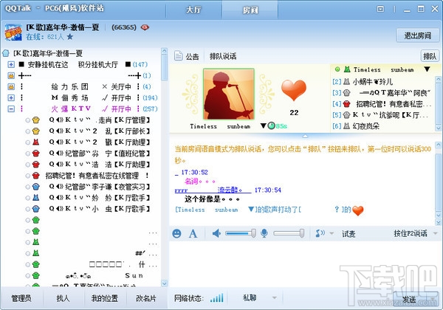Viewport: 443px width, 310px height.
Task: Click the green timer clock icon beside 85s
Action: (272, 125)
